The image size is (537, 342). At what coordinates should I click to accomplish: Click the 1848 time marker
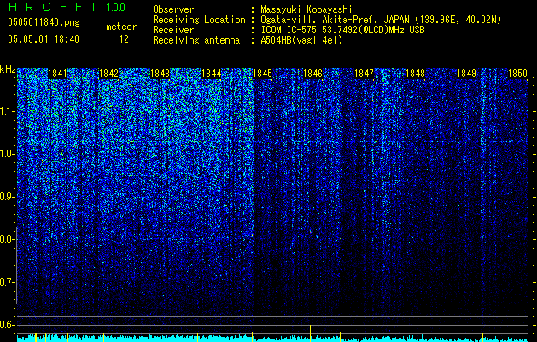pyautogui.click(x=415, y=74)
